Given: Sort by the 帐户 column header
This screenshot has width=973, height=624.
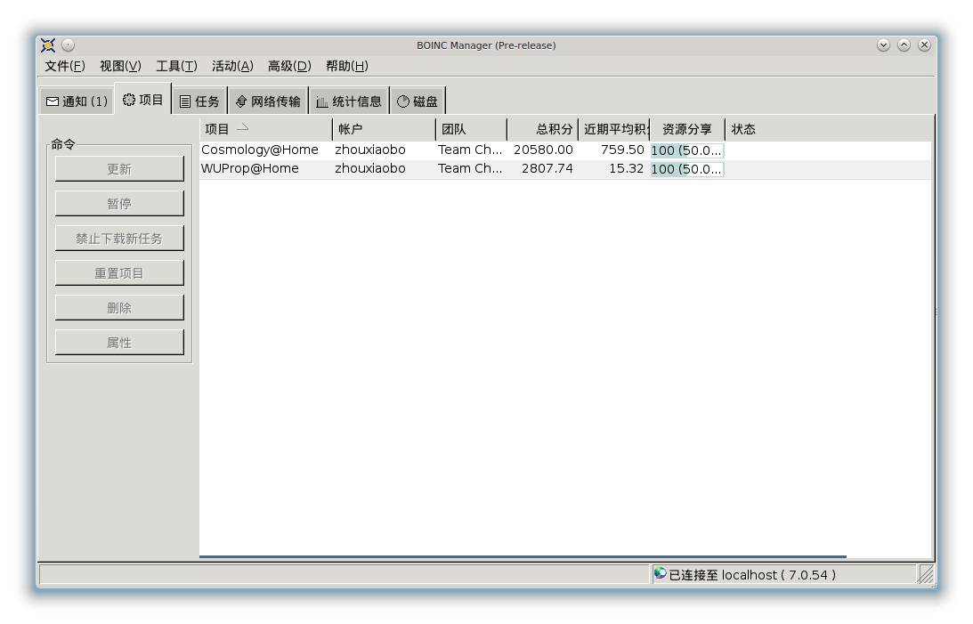Looking at the screenshot, I should tap(384, 129).
